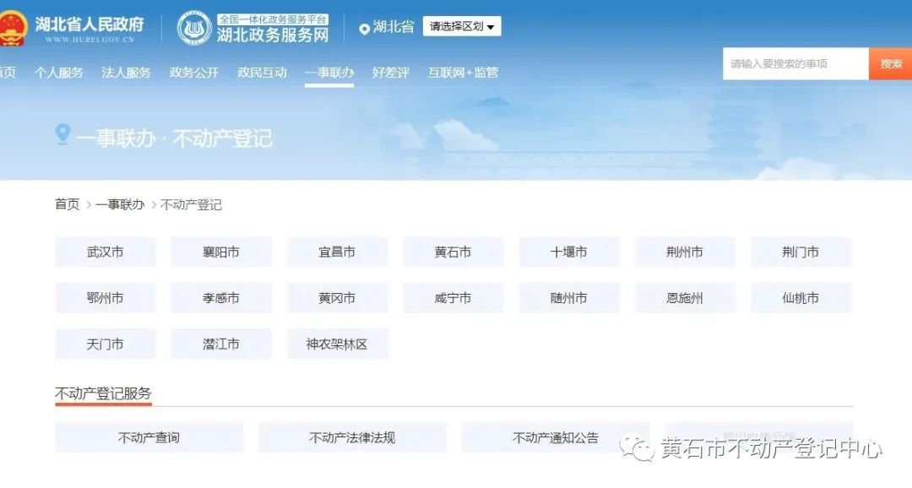Click the Hubei government national emblem logo

click(x=12, y=28)
